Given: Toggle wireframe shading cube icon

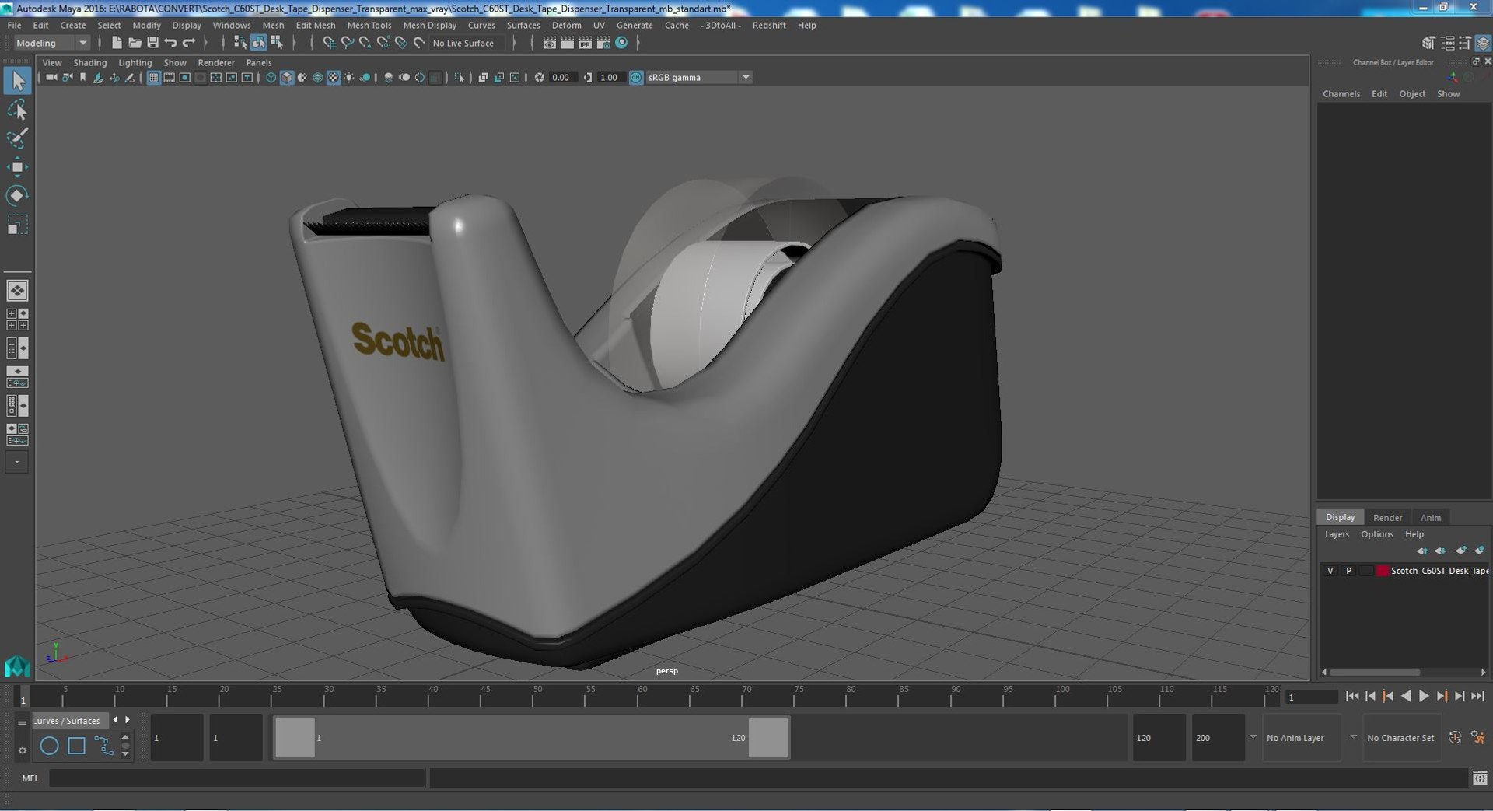Looking at the screenshot, I should (x=271, y=77).
